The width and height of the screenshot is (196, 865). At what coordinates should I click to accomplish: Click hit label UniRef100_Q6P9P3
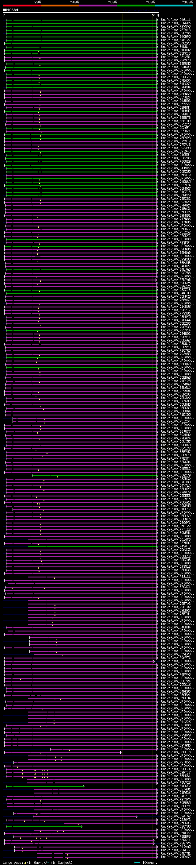pyautogui.click(x=176, y=138)
